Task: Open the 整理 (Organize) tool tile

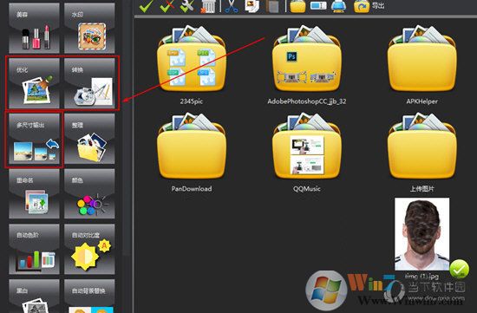Action: click(x=89, y=139)
